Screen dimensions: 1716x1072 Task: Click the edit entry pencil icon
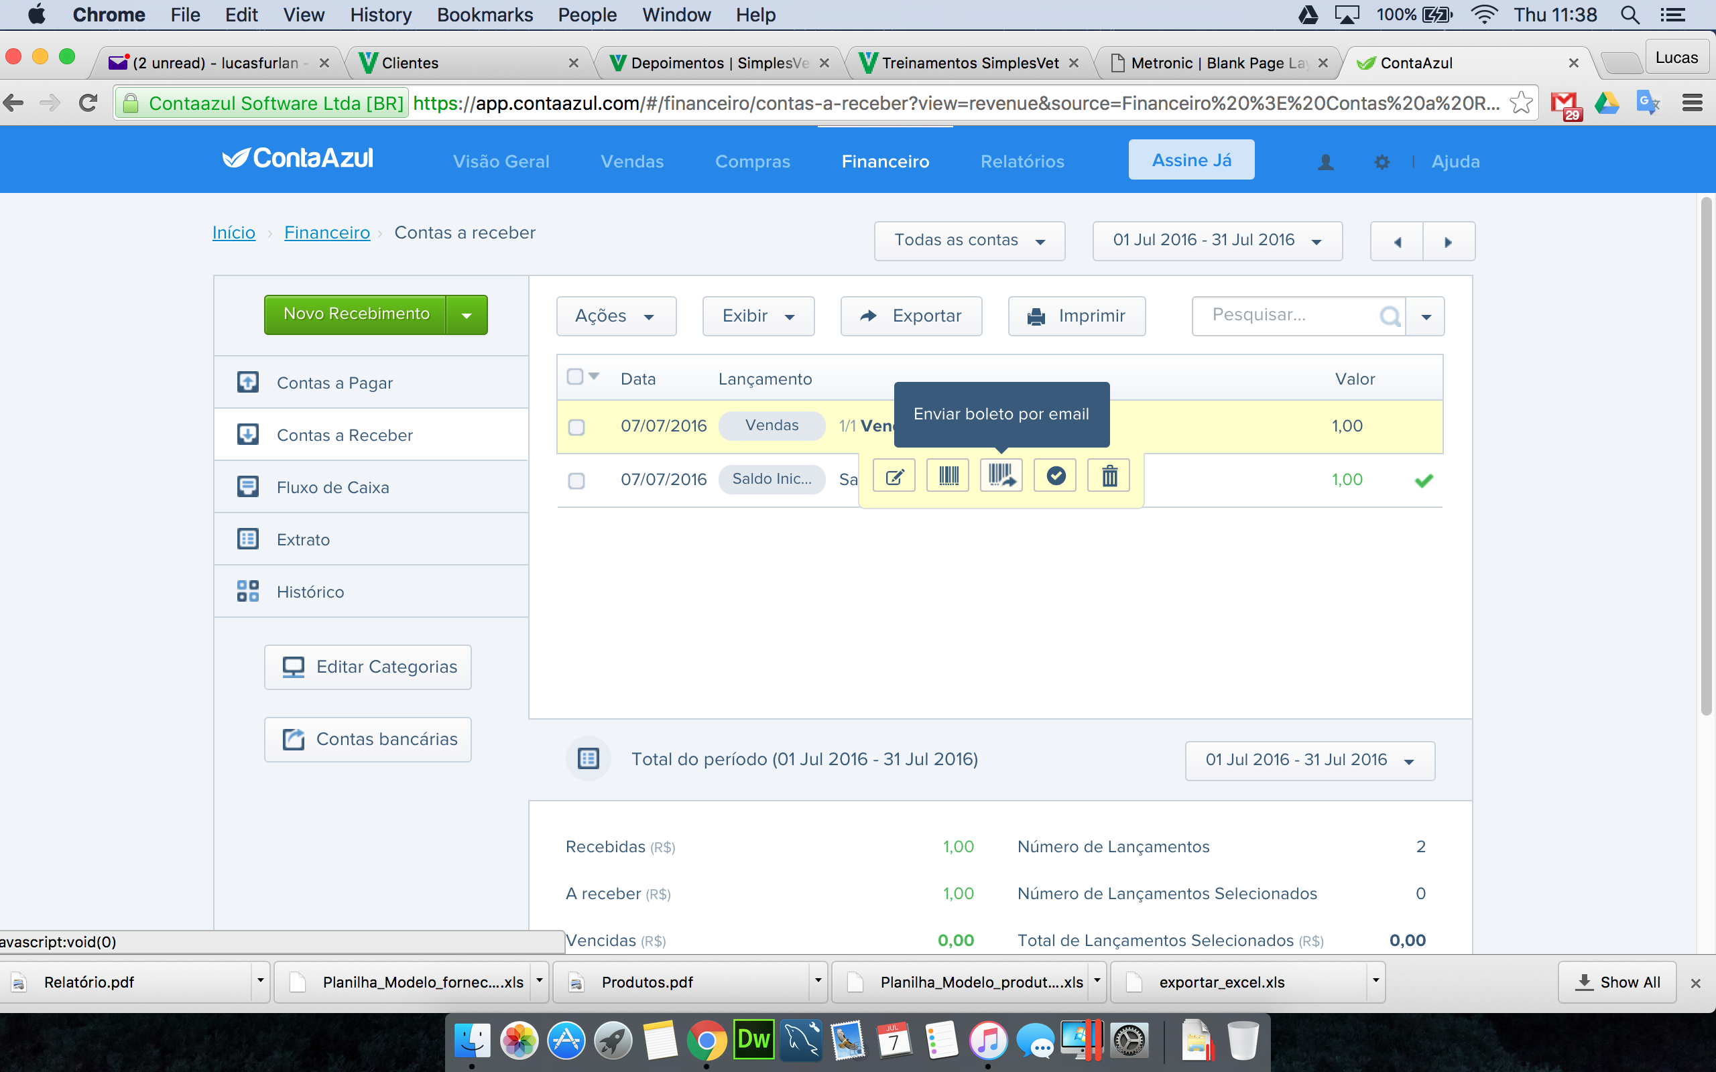[894, 476]
